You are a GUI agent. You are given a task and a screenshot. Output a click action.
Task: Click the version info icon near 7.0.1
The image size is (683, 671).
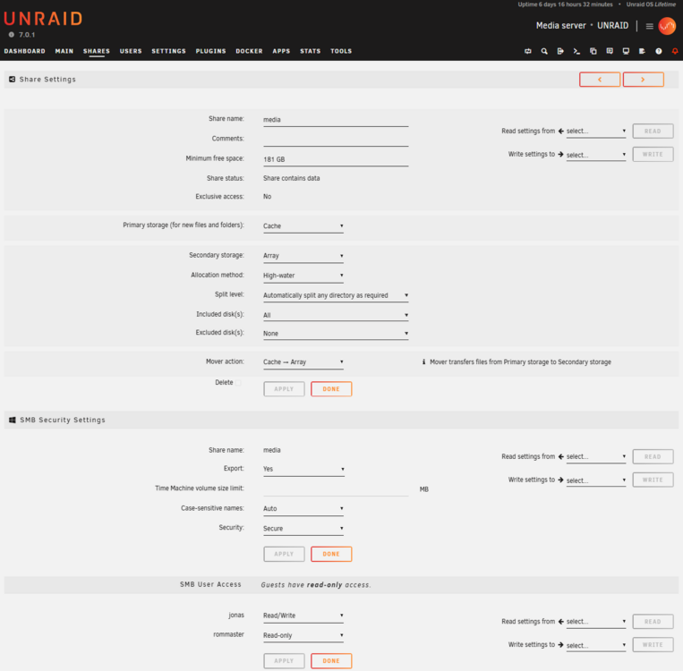[x=12, y=35]
